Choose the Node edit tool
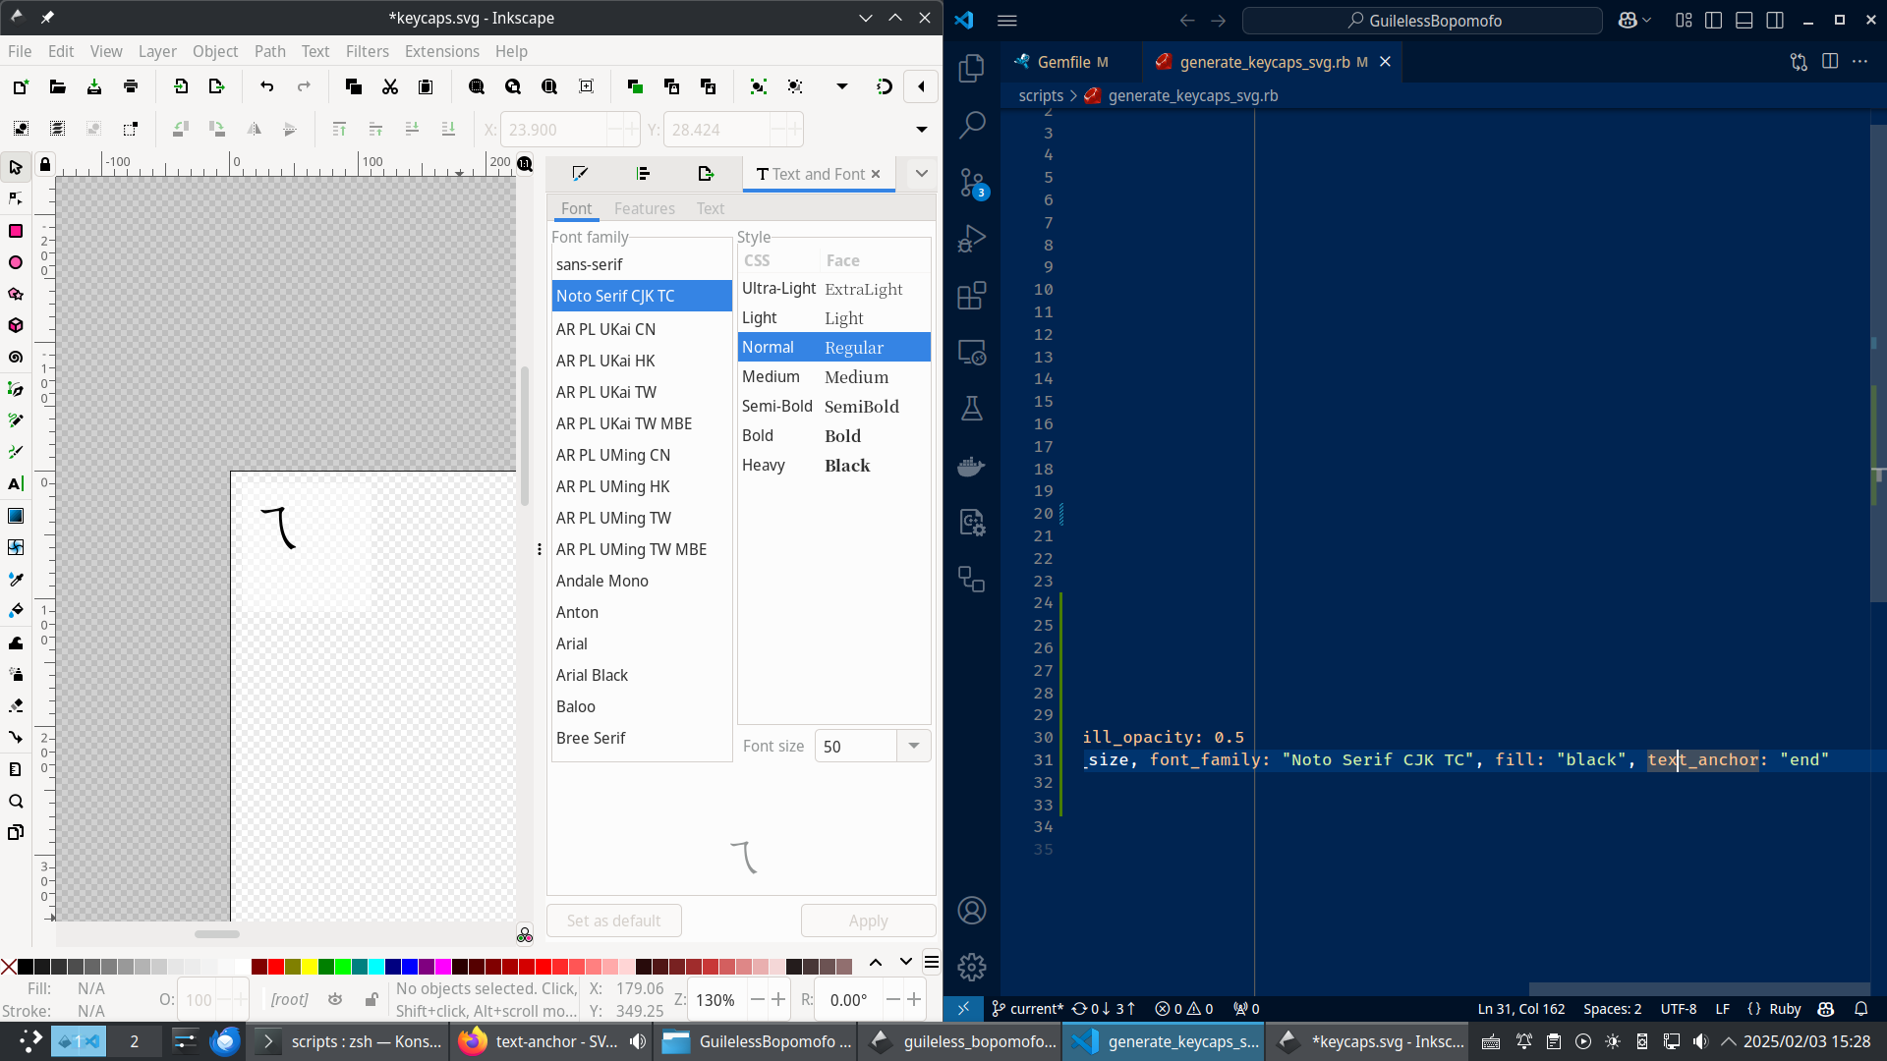The image size is (1887, 1061). click(x=16, y=198)
